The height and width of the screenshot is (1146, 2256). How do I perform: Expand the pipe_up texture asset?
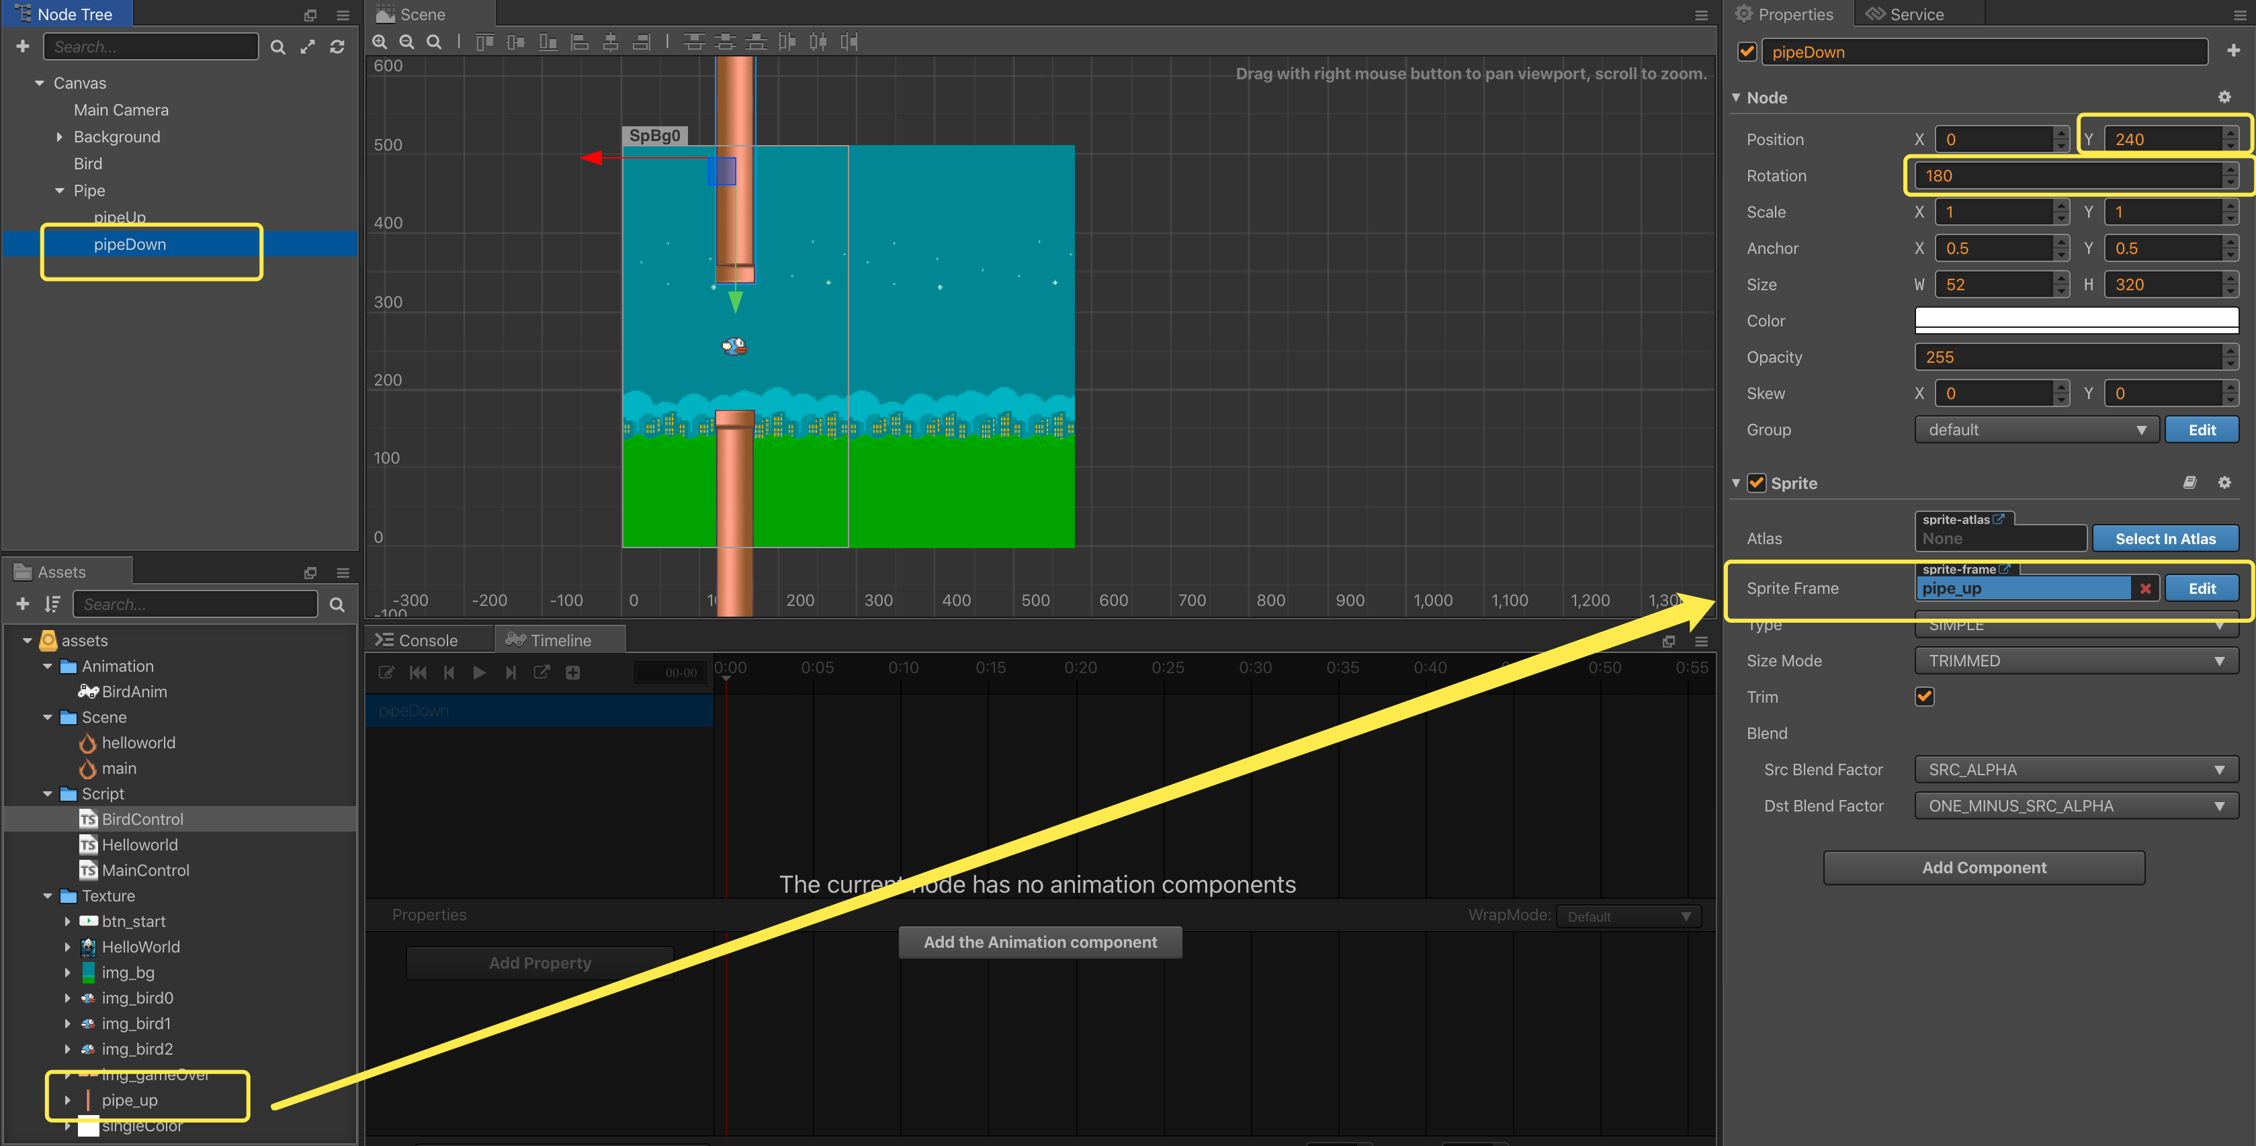point(67,1100)
